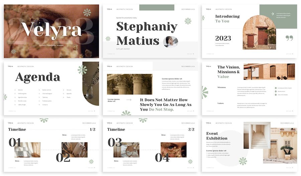The image size is (301, 176).
Task: Click the 'Do Not Stop.' green quote text
Action: click(x=161, y=109)
